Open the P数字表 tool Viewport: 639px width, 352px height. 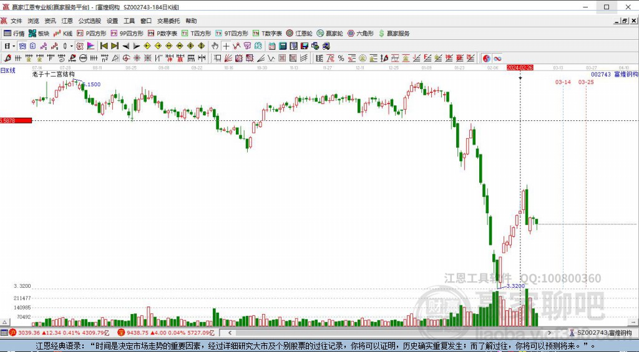tap(163, 34)
